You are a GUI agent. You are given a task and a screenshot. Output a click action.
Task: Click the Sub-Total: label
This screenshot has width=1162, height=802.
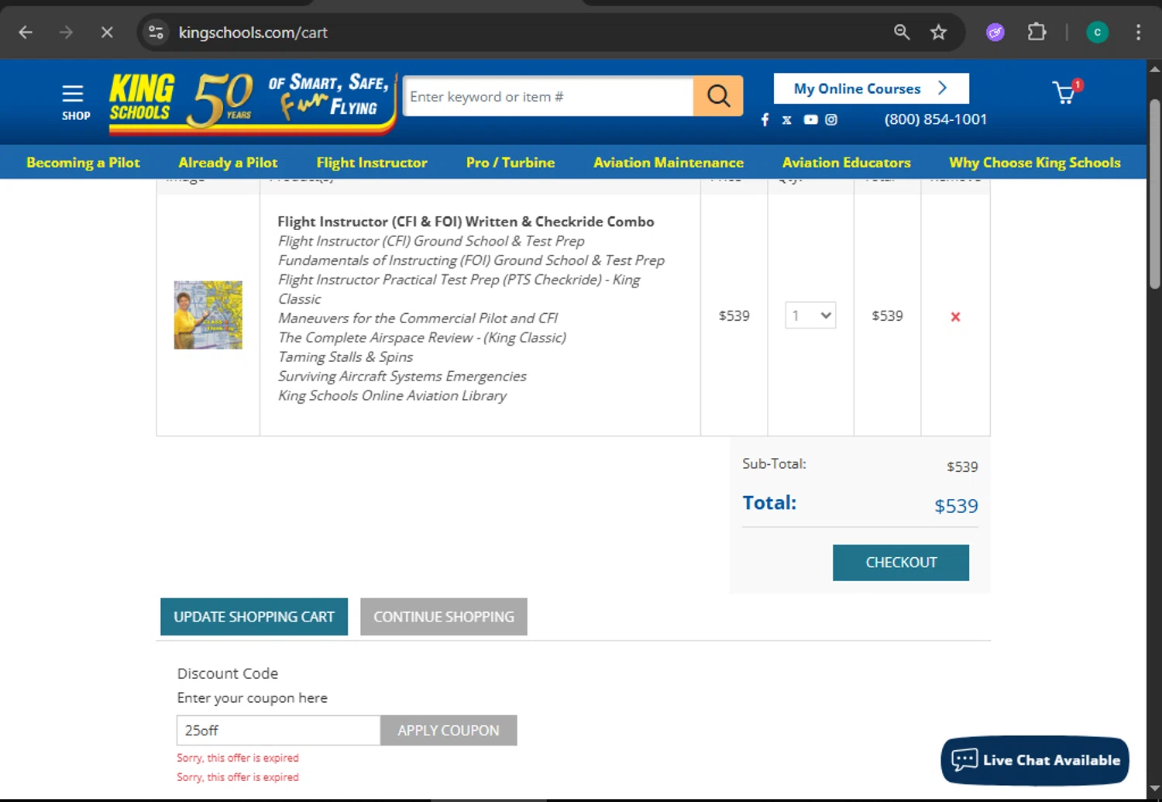pos(774,463)
